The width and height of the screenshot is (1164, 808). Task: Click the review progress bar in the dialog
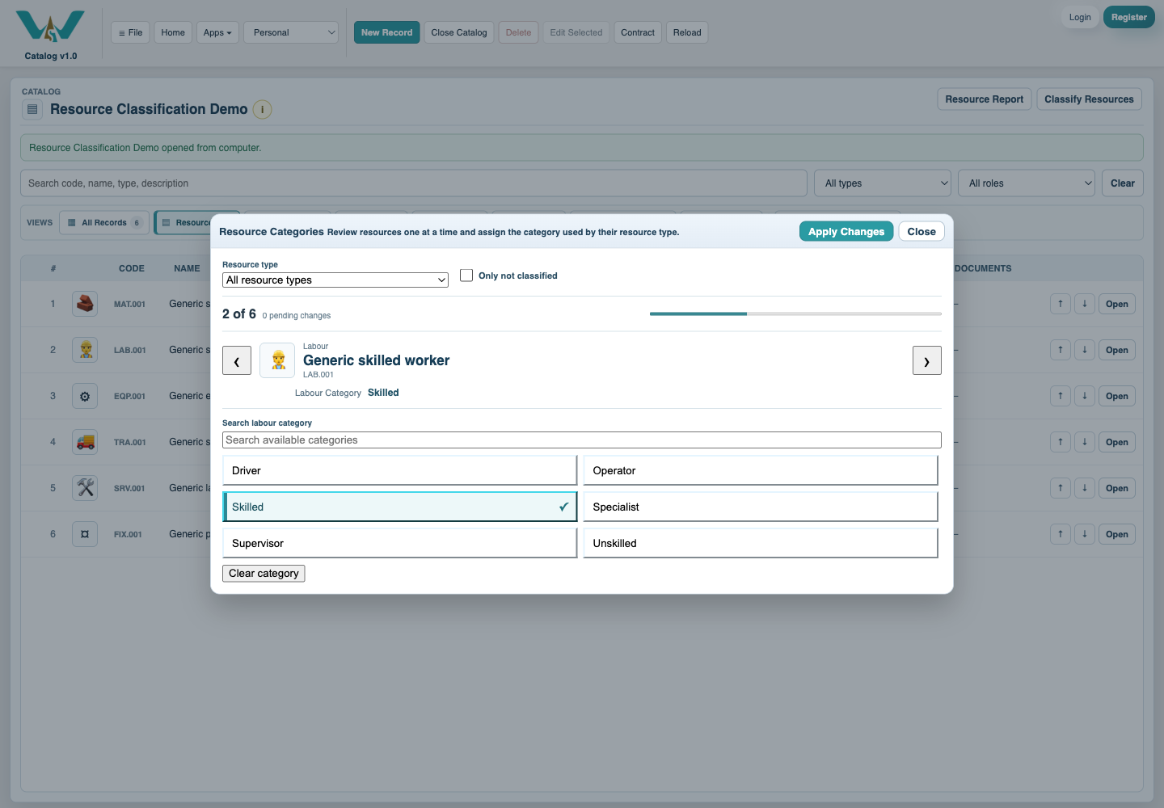click(x=795, y=314)
